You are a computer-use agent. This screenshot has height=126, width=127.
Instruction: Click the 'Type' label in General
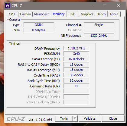pos(16,25)
